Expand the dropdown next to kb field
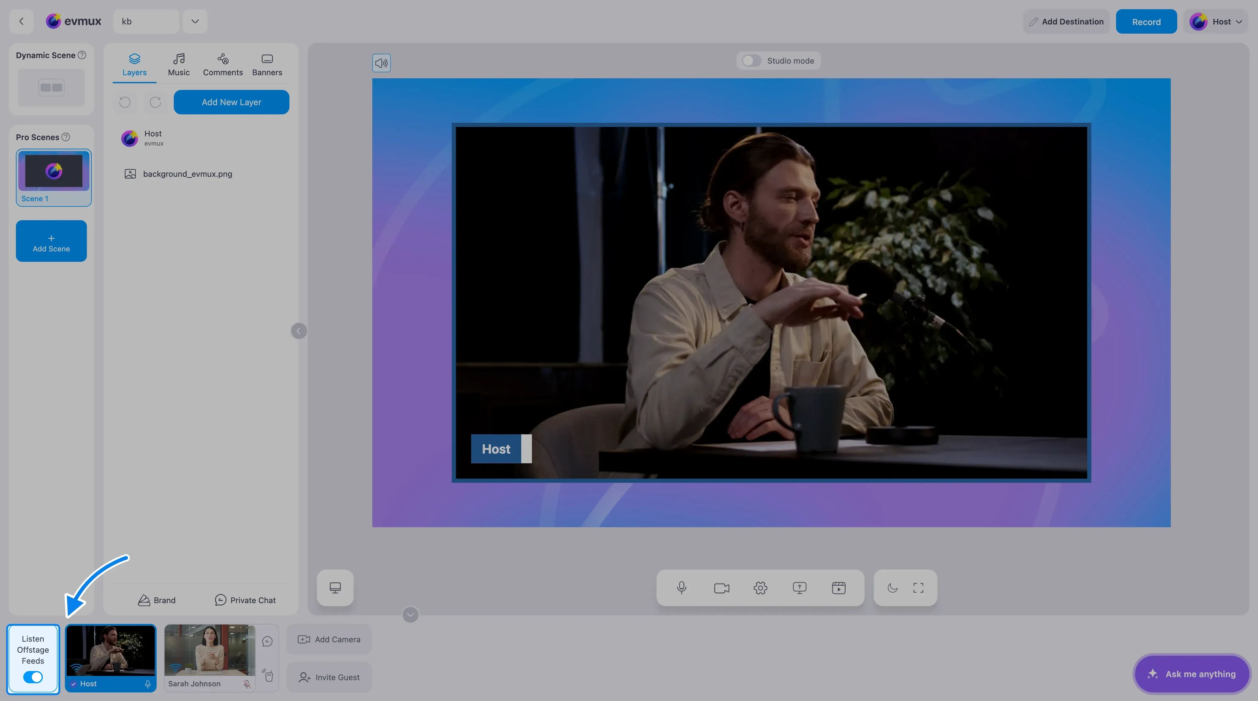 pos(195,21)
